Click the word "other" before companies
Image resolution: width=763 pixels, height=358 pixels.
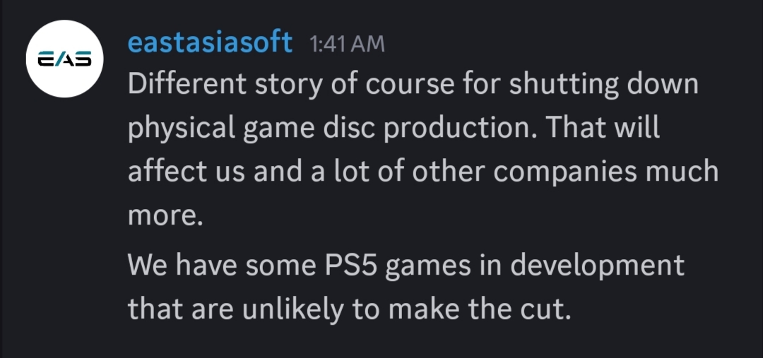[448, 171]
